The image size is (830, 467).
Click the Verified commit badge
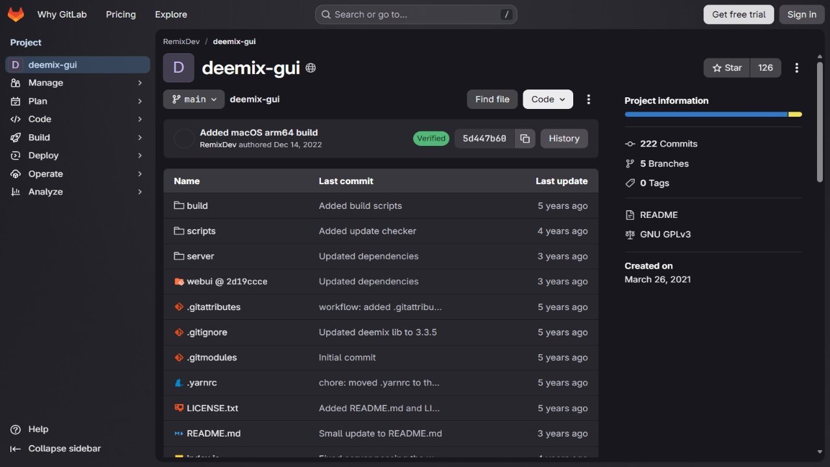(431, 138)
